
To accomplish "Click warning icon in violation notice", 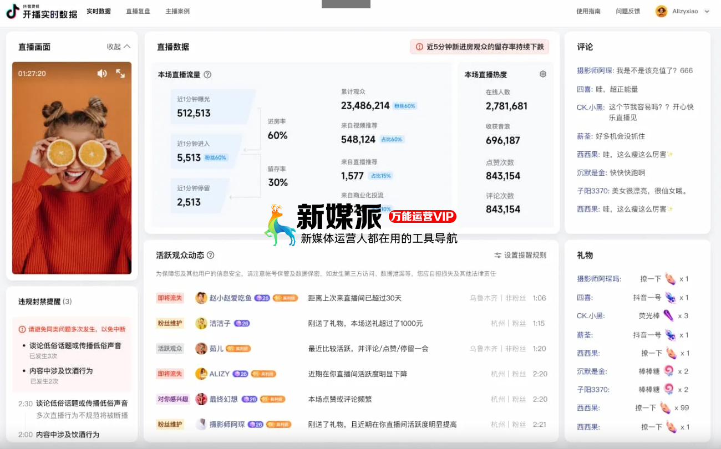I will pos(22,329).
